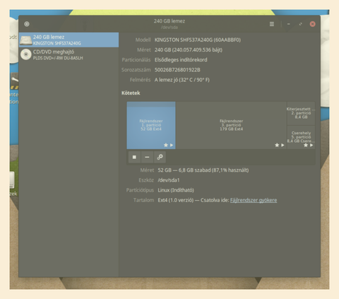This screenshot has width=339, height=299.
Task: Minimize the disks window
Action: 289,24
